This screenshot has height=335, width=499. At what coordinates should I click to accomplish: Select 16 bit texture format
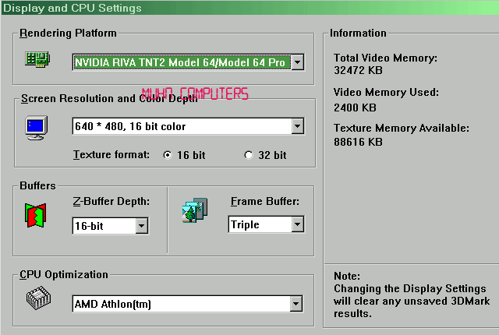click(x=167, y=155)
